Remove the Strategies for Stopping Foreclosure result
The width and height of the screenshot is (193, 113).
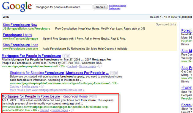tap(116, 73)
